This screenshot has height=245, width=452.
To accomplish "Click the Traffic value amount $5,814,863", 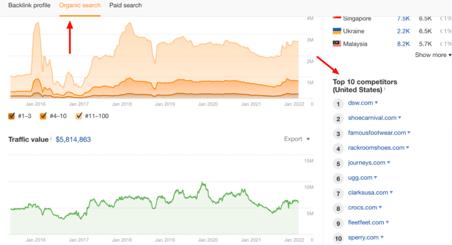I will (73, 139).
